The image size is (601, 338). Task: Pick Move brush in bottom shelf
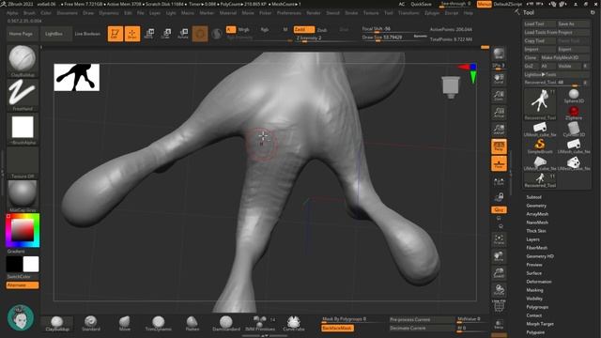point(125,323)
